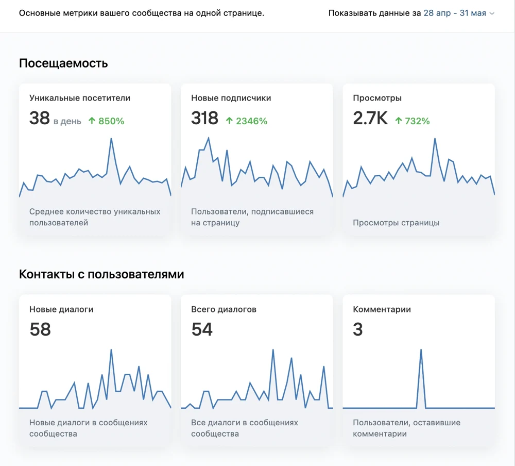Click the 3 comments value

(358, 329)
